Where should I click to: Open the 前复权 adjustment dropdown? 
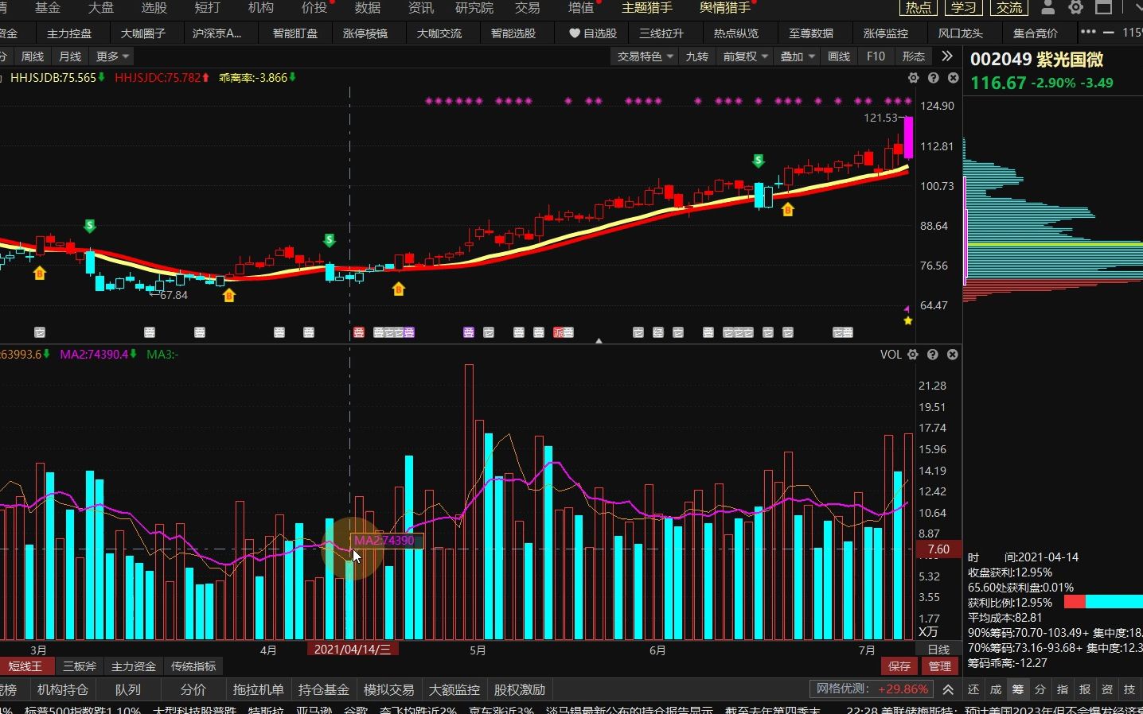[746, 56]
